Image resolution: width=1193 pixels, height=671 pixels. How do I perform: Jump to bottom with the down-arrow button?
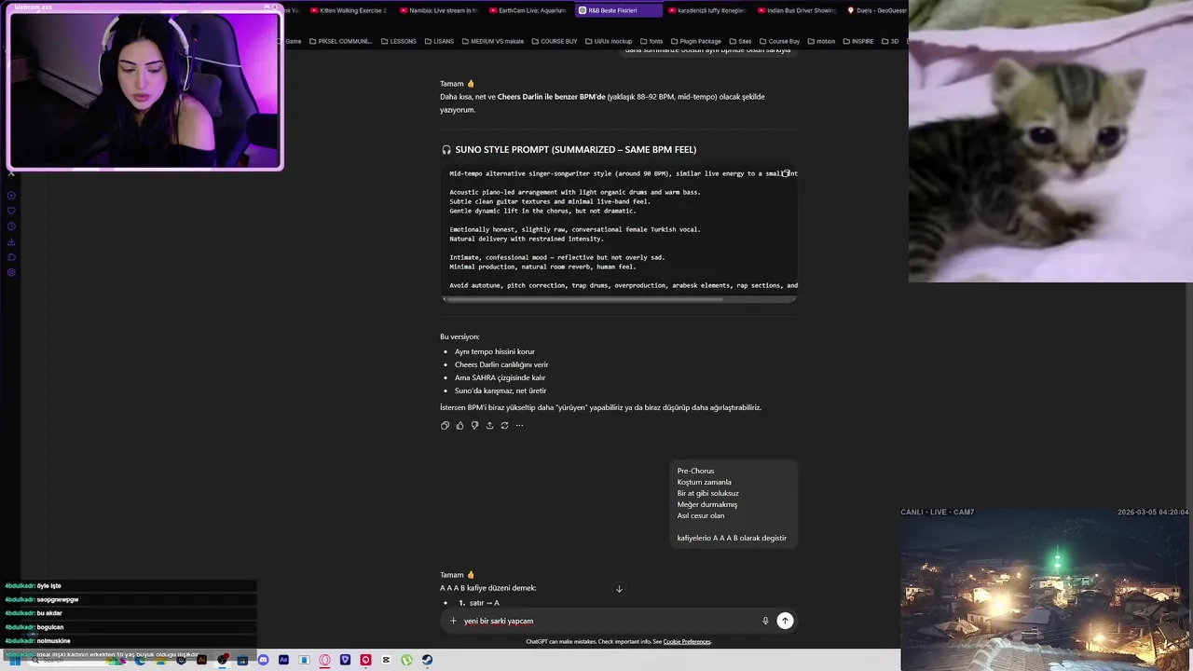pyautogui.click(x=619, y=589)
